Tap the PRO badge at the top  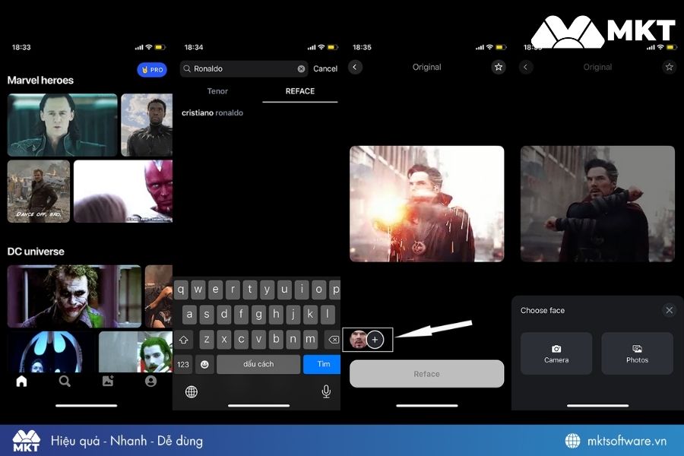click(152, 69)
